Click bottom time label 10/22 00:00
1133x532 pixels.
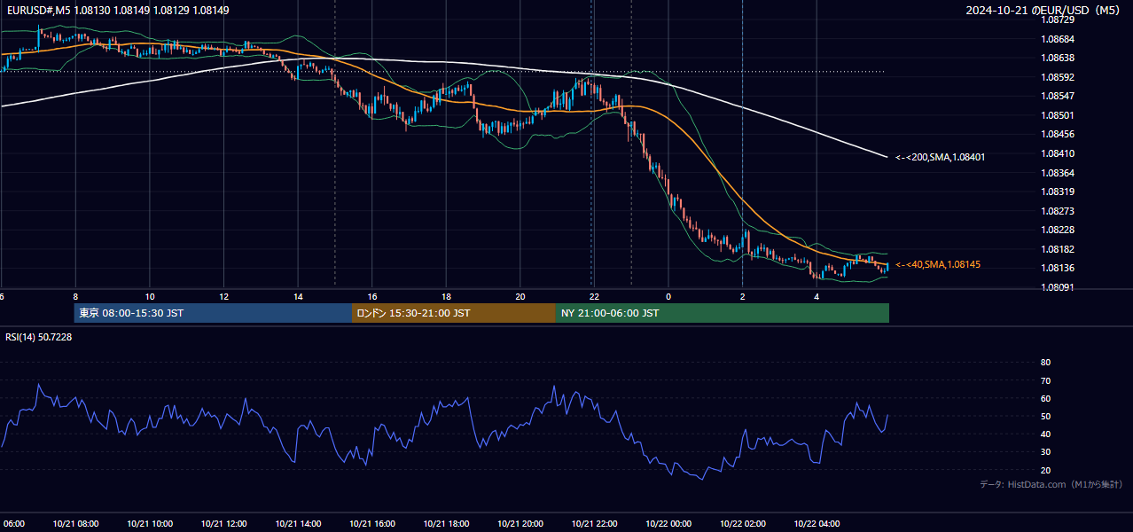pos(668,524)
